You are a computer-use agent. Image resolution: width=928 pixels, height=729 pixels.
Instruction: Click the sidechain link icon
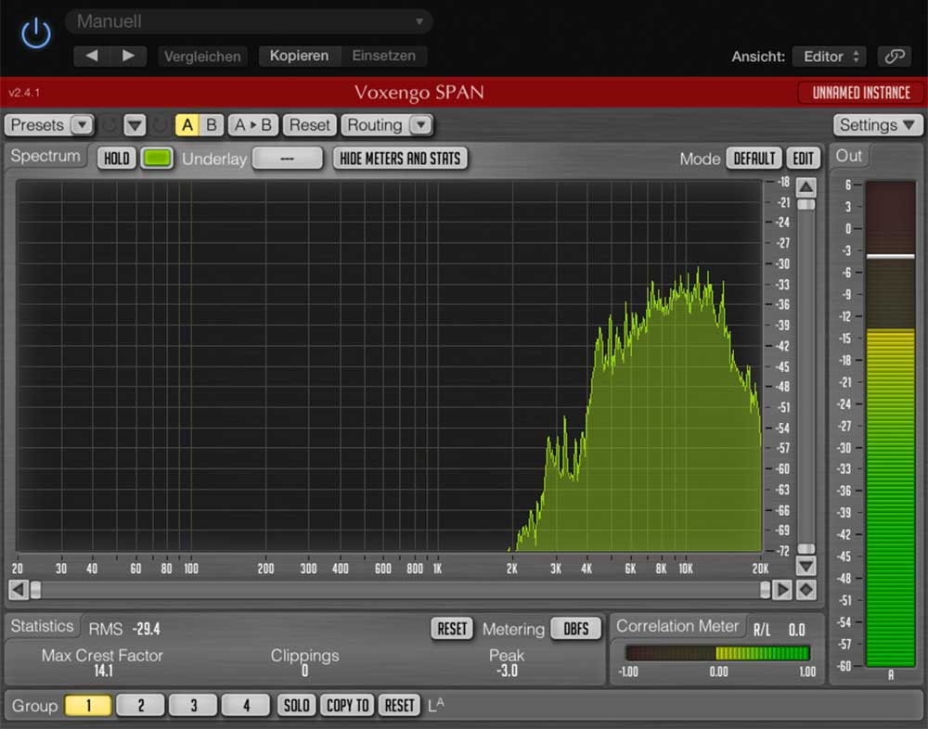pyautogui.click(x=895, y=57)
